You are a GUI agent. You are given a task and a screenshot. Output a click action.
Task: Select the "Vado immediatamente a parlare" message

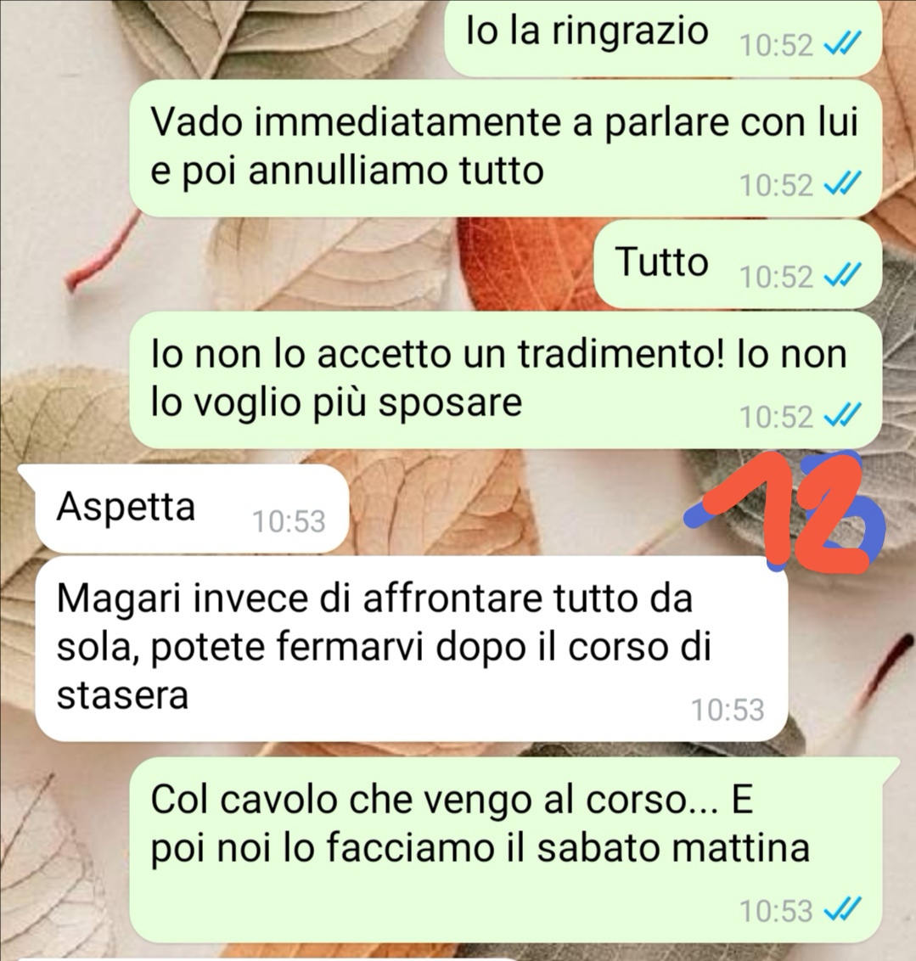click(505, 148)
